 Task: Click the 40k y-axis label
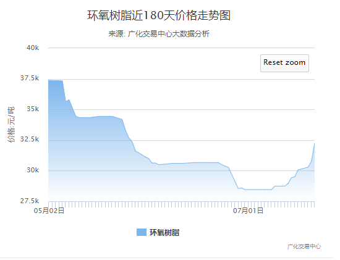point(33,48)
